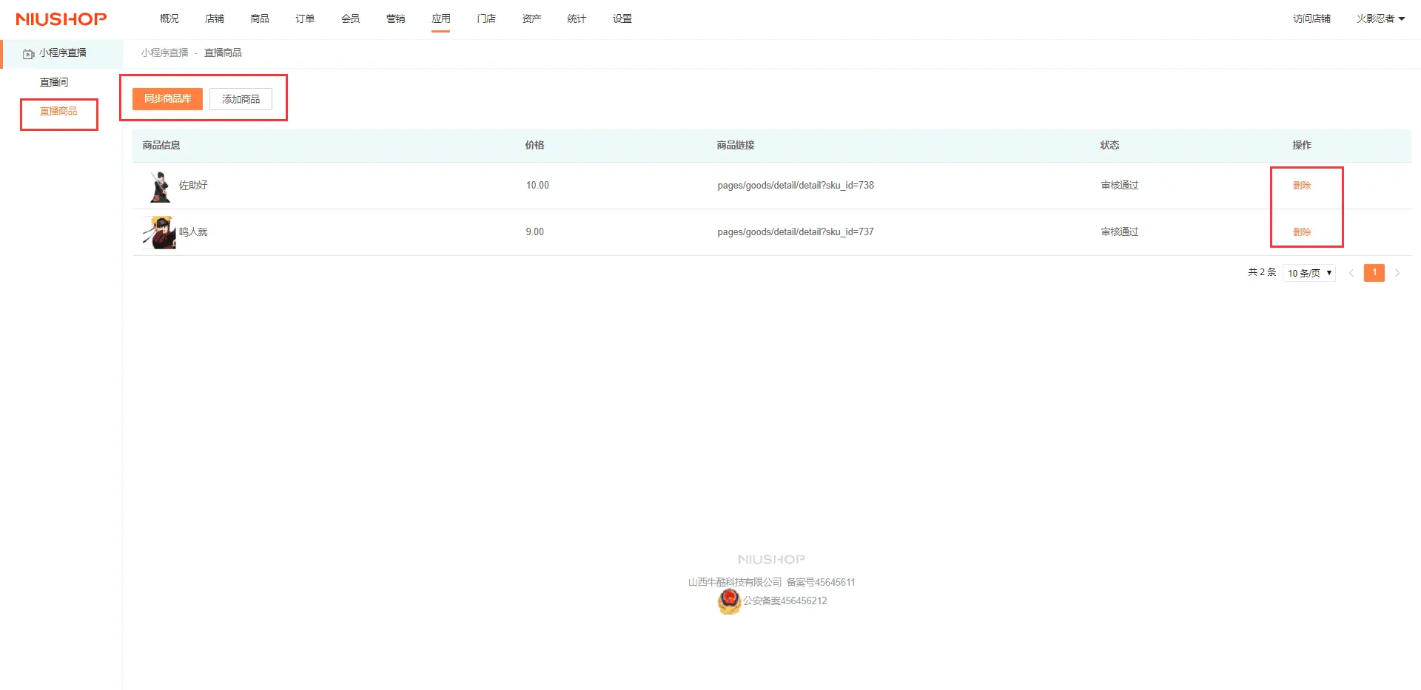Select 直播间 in the sidebar
The height and width of the screenshot is (690, 1421).
click(54, 82)
